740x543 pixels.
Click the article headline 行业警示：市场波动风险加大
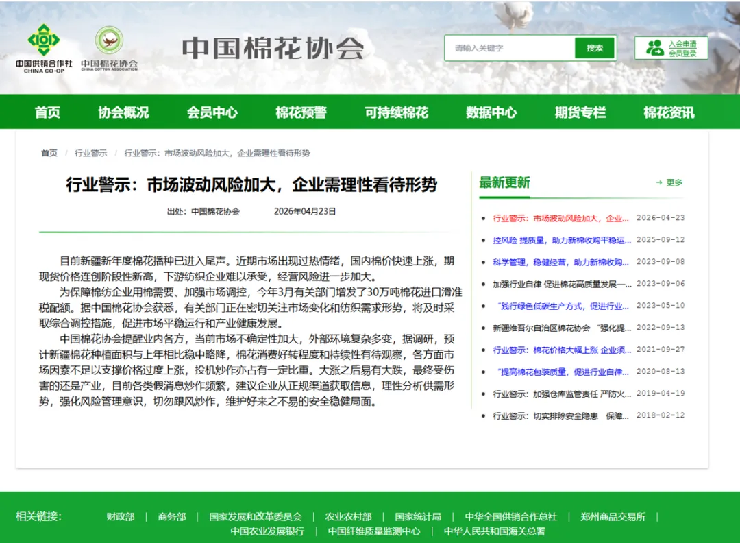coord(251,184)
